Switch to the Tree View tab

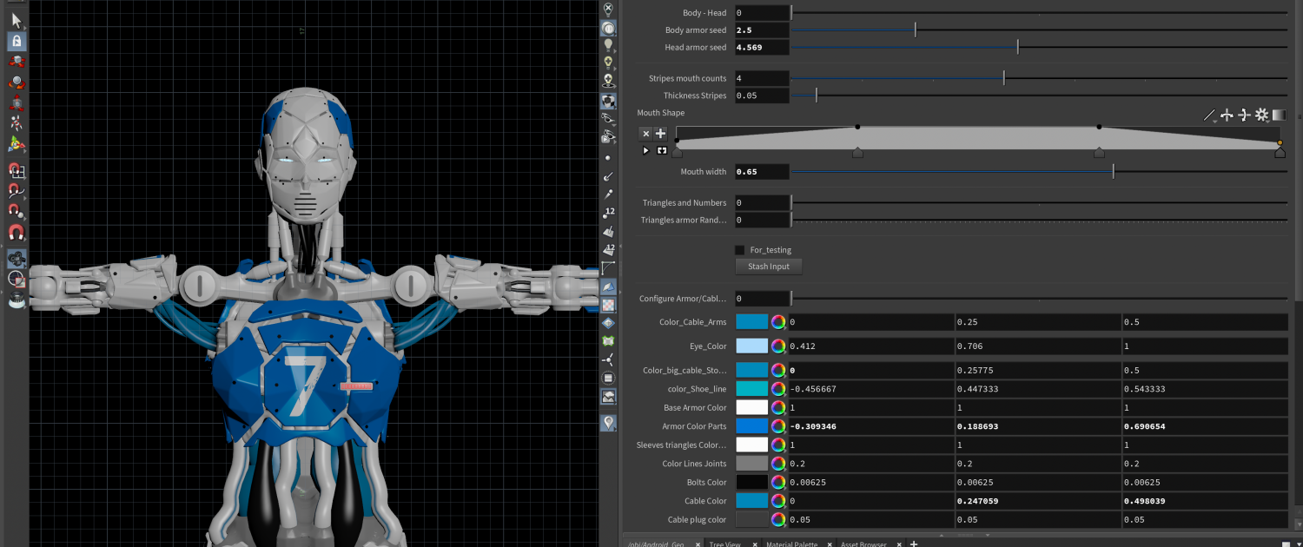click(x=724, y=544)
